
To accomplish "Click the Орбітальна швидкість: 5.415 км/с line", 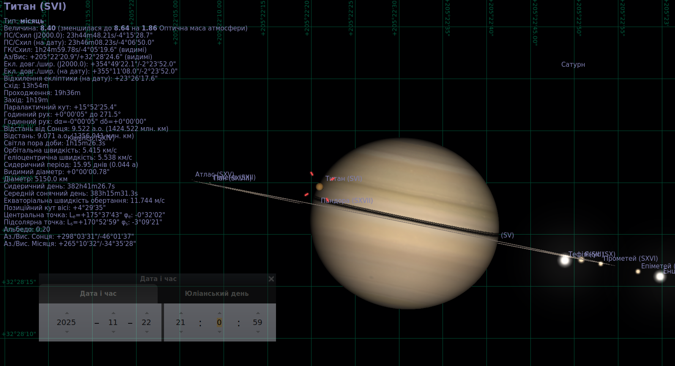I will click(x=60, y=150).
